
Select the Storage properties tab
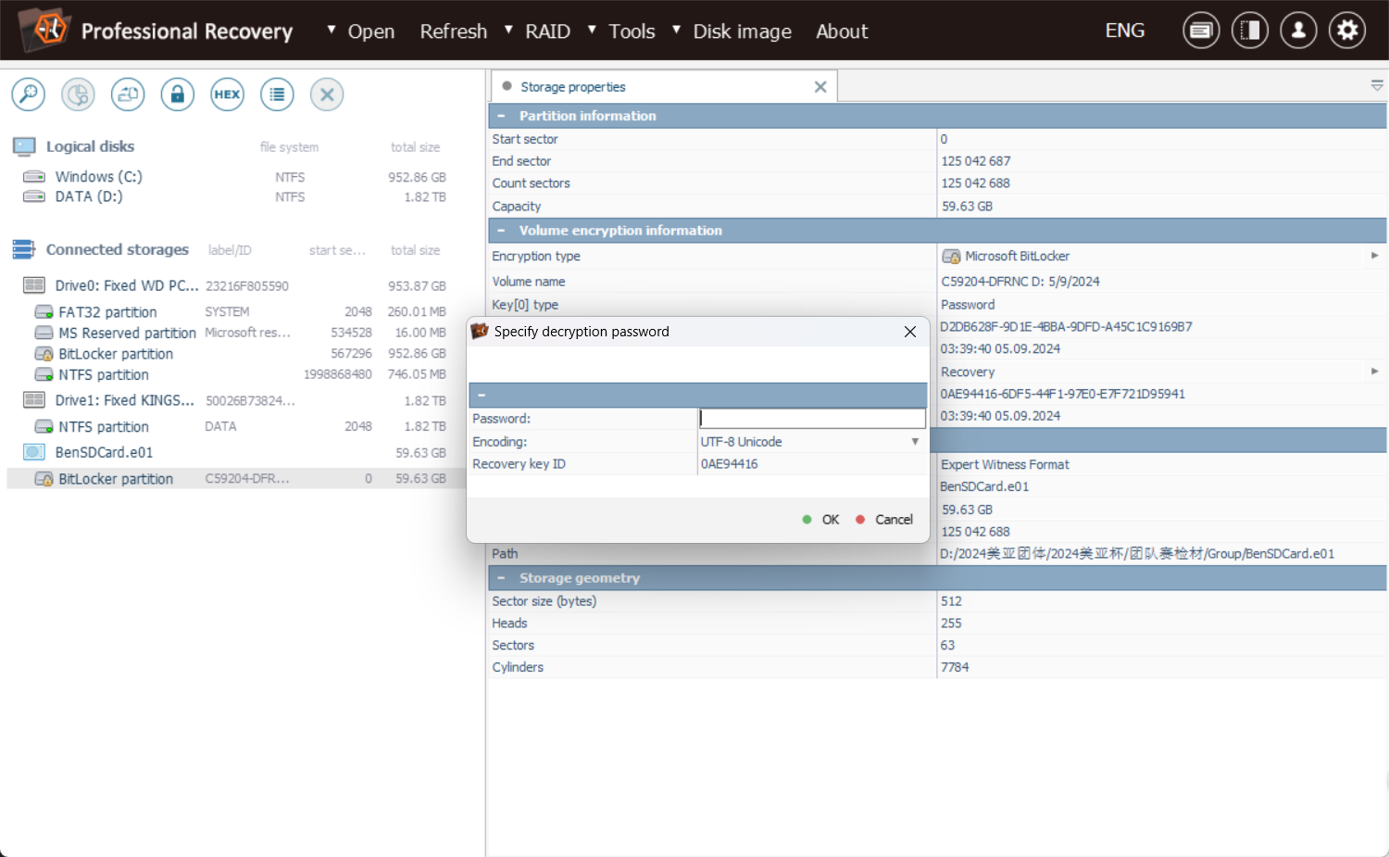pos(663,87)
